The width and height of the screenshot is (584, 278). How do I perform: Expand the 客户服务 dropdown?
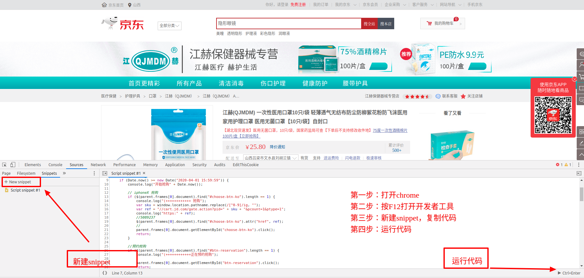pyautogui.click(x=423, y=5)
